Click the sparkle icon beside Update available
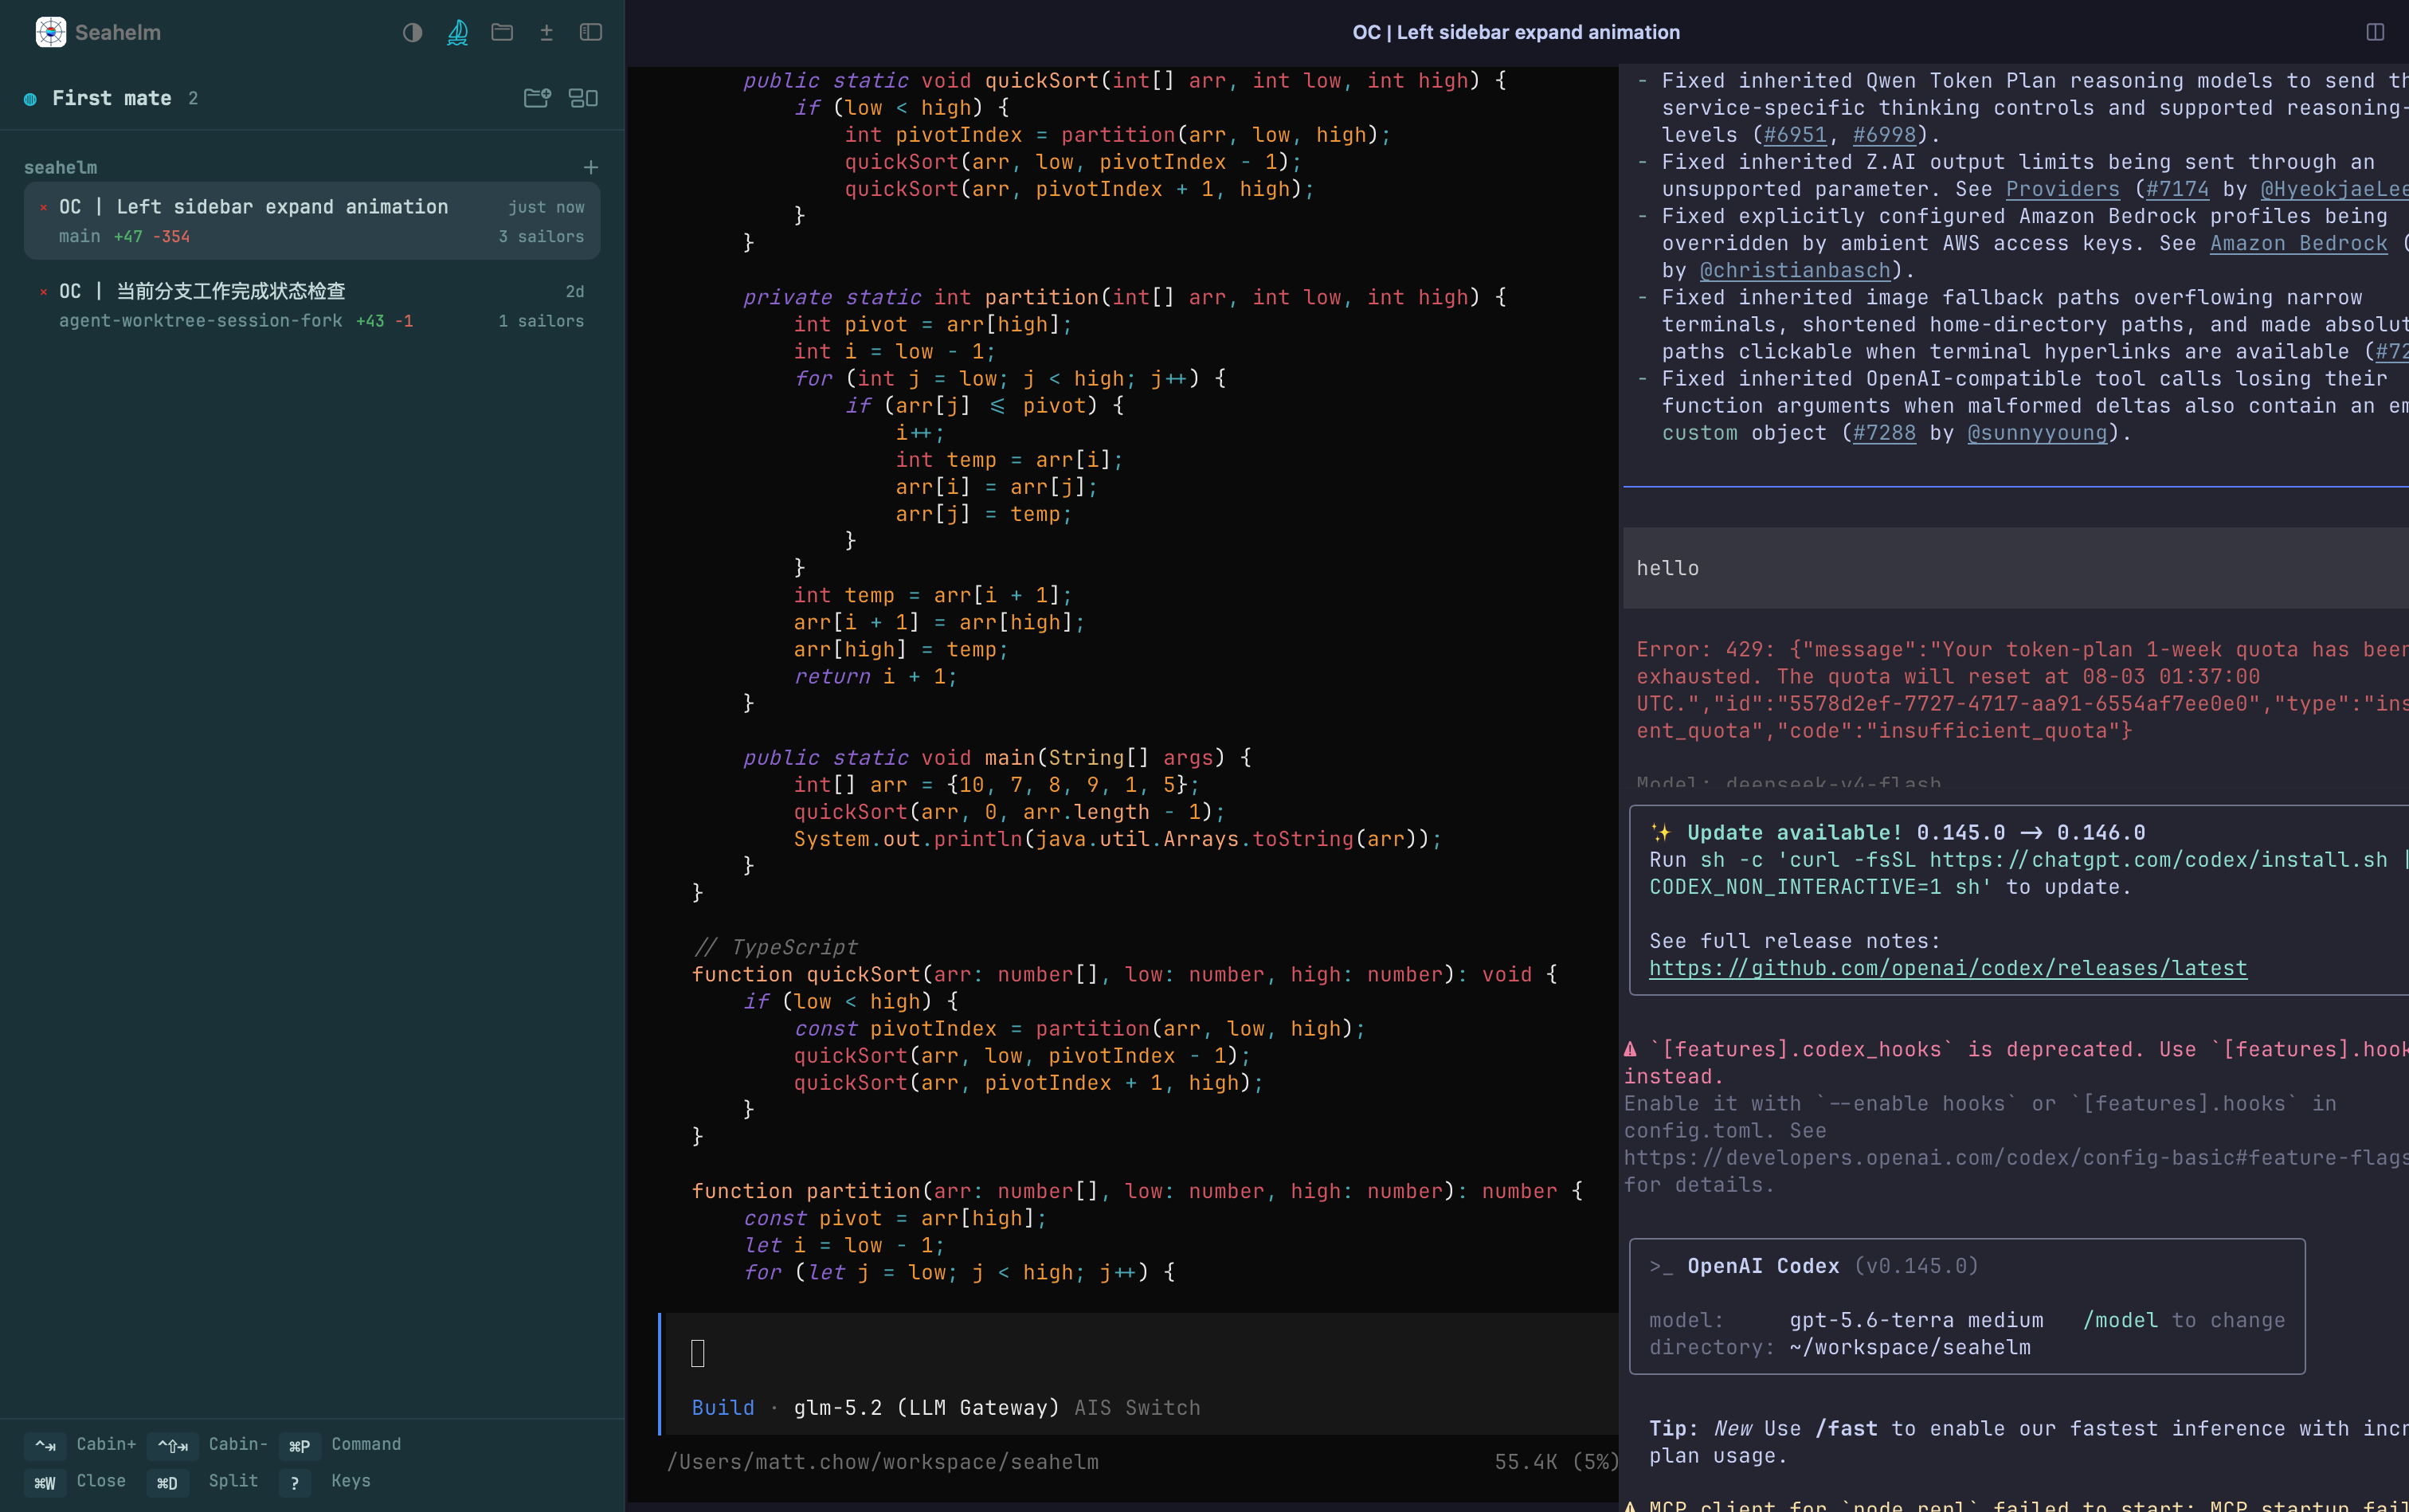The height and width of the screenshot is (1512, 2409). (1660, 832)
